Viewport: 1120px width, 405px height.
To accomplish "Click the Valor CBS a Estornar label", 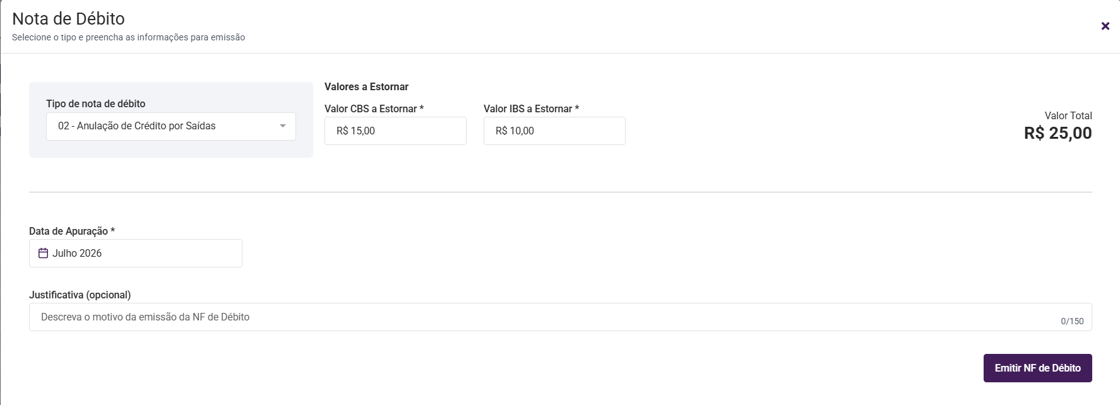I will pyautogui.click(x=374, y=109).
